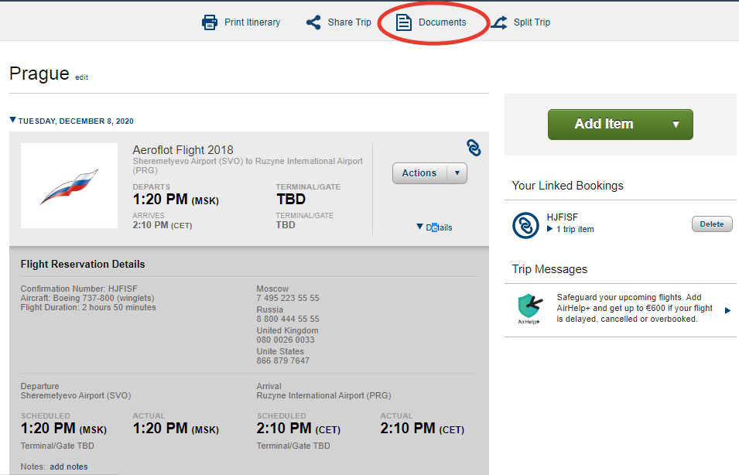Click the Split Trip arrows icon
739x475 pixels.
(499, 22)
